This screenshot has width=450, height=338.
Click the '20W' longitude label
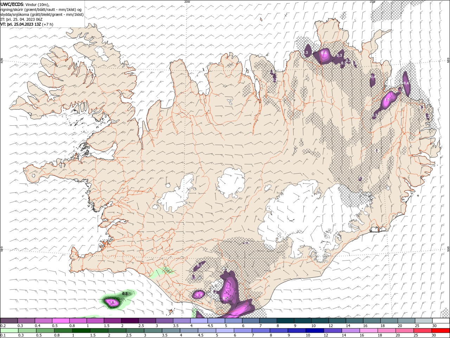(187, 2)
